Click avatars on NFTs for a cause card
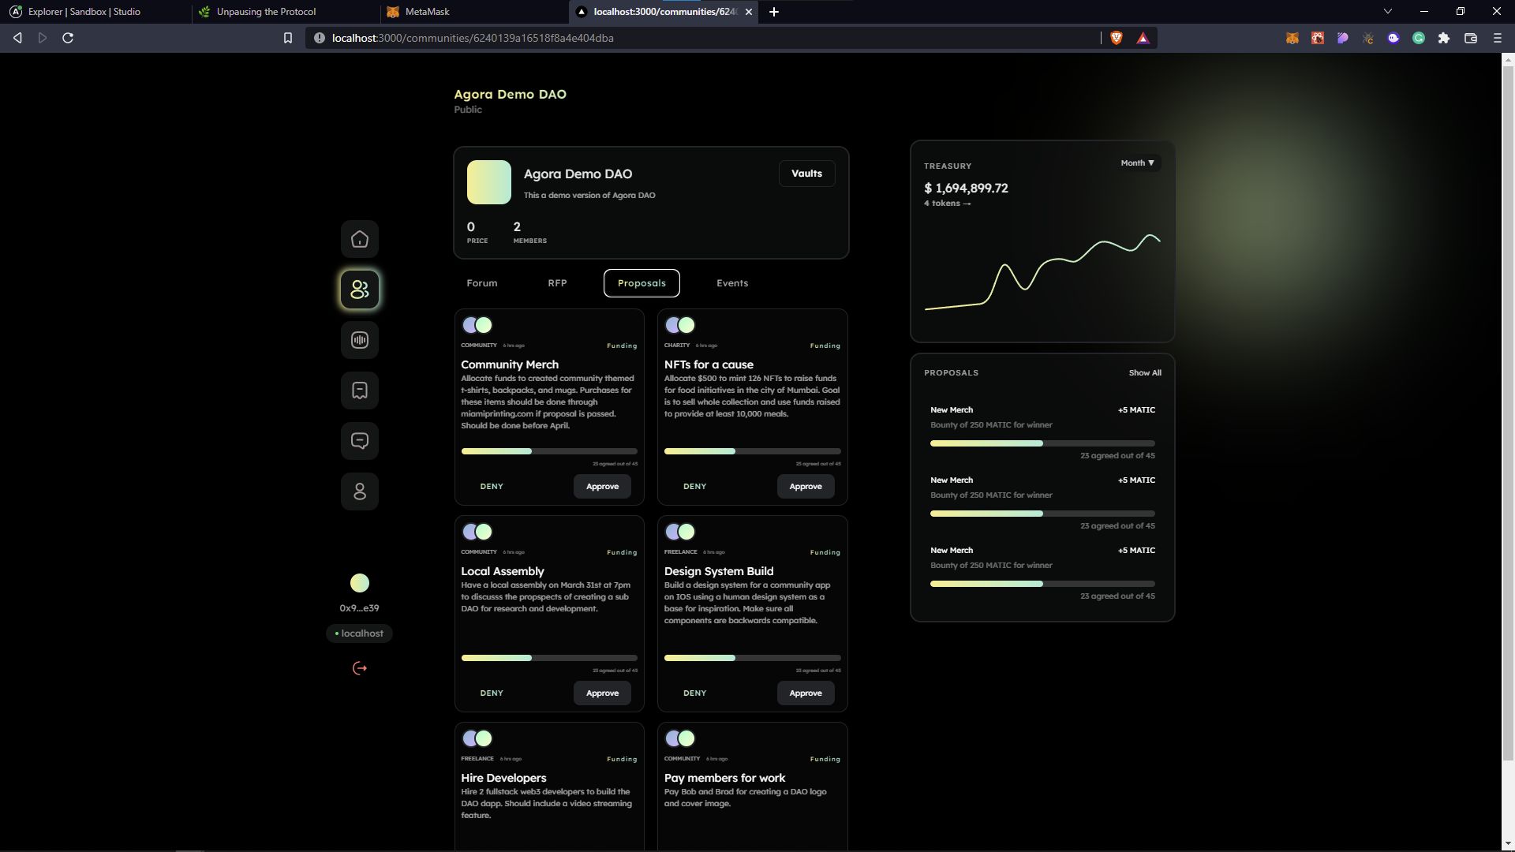1515x852 pixels. [680, 325]
